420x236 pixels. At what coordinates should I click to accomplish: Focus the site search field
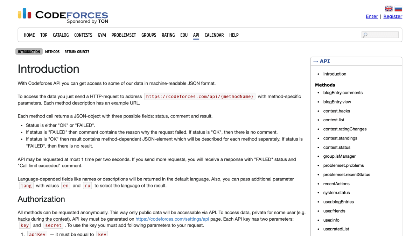click(380, 35)
